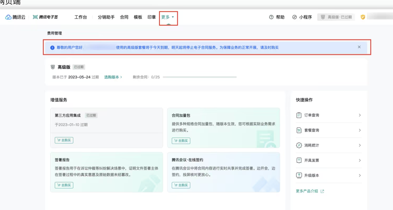Go to the 模板 menu item

click(x=138, y=17)
